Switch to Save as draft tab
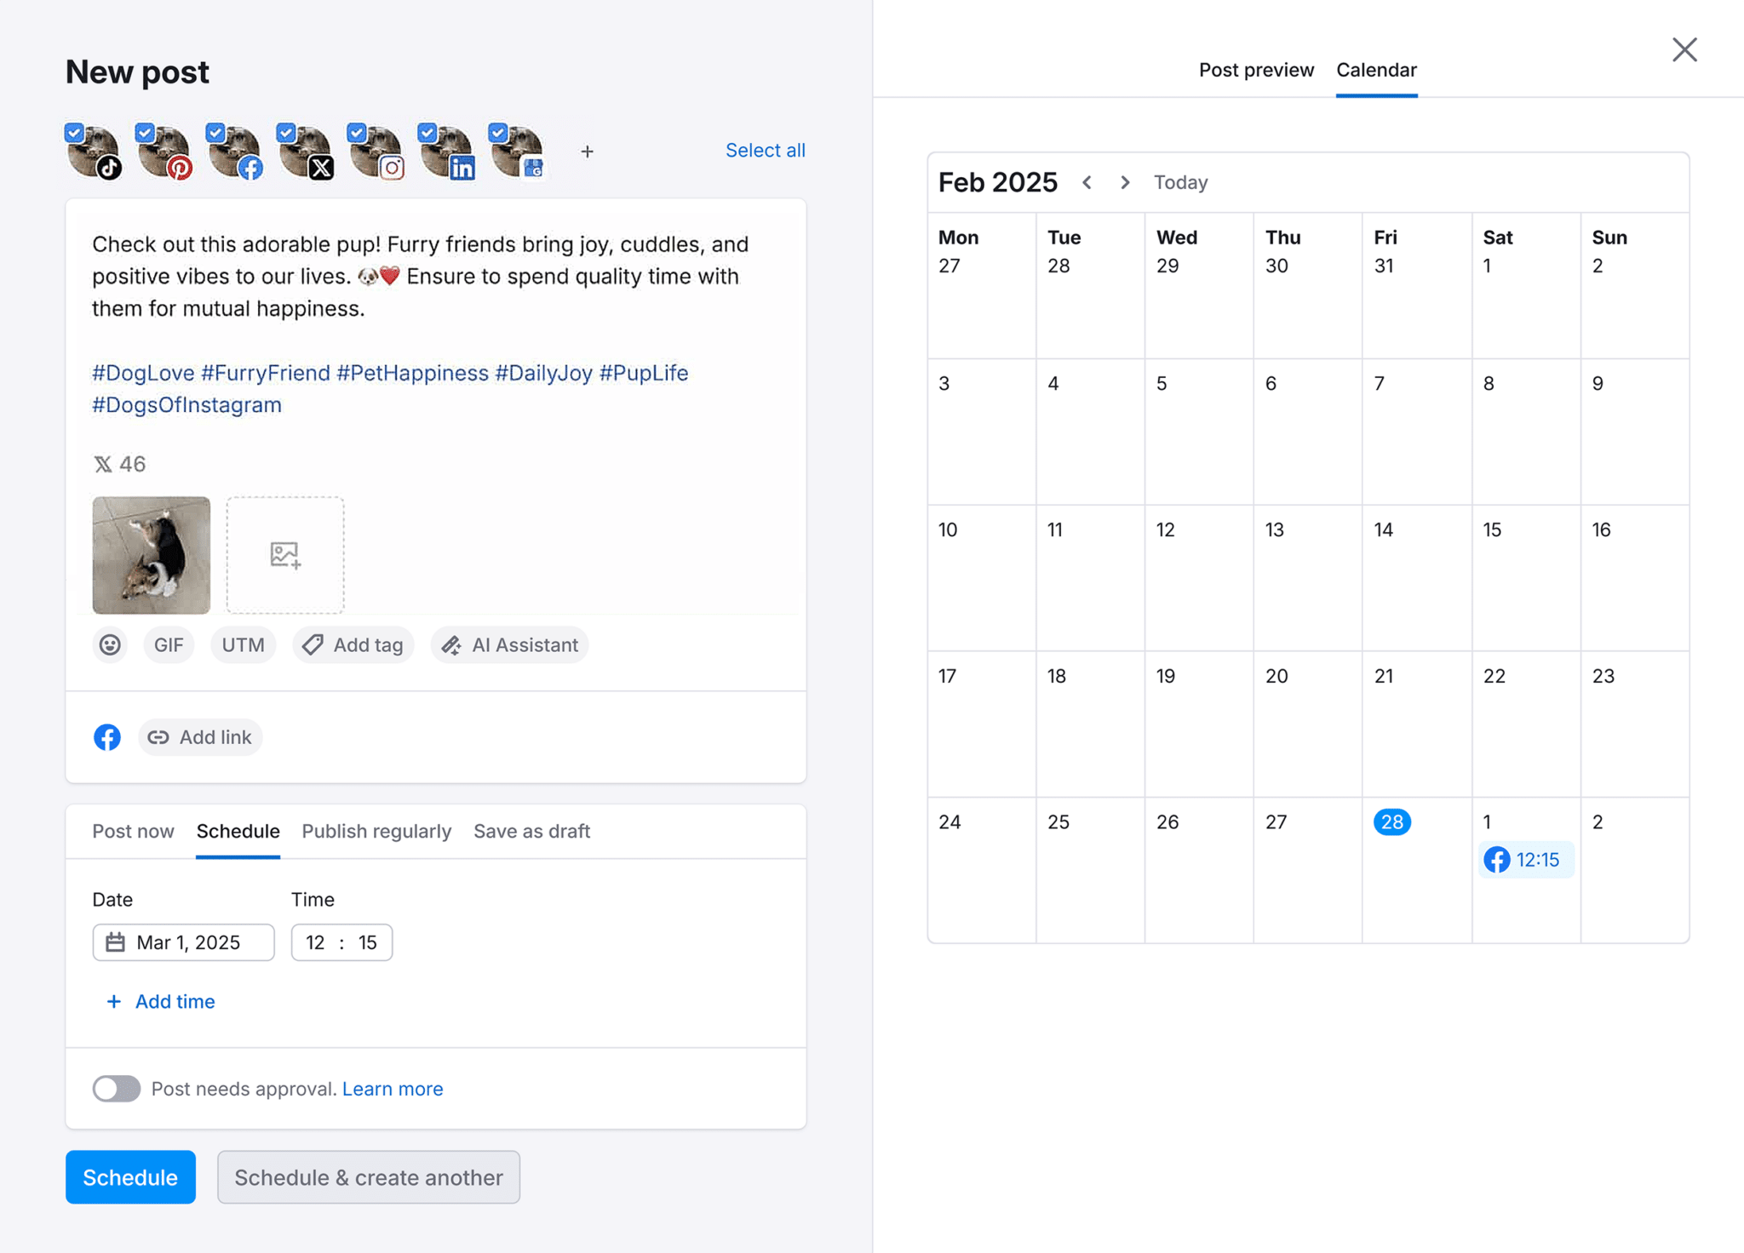 point(531,832)
